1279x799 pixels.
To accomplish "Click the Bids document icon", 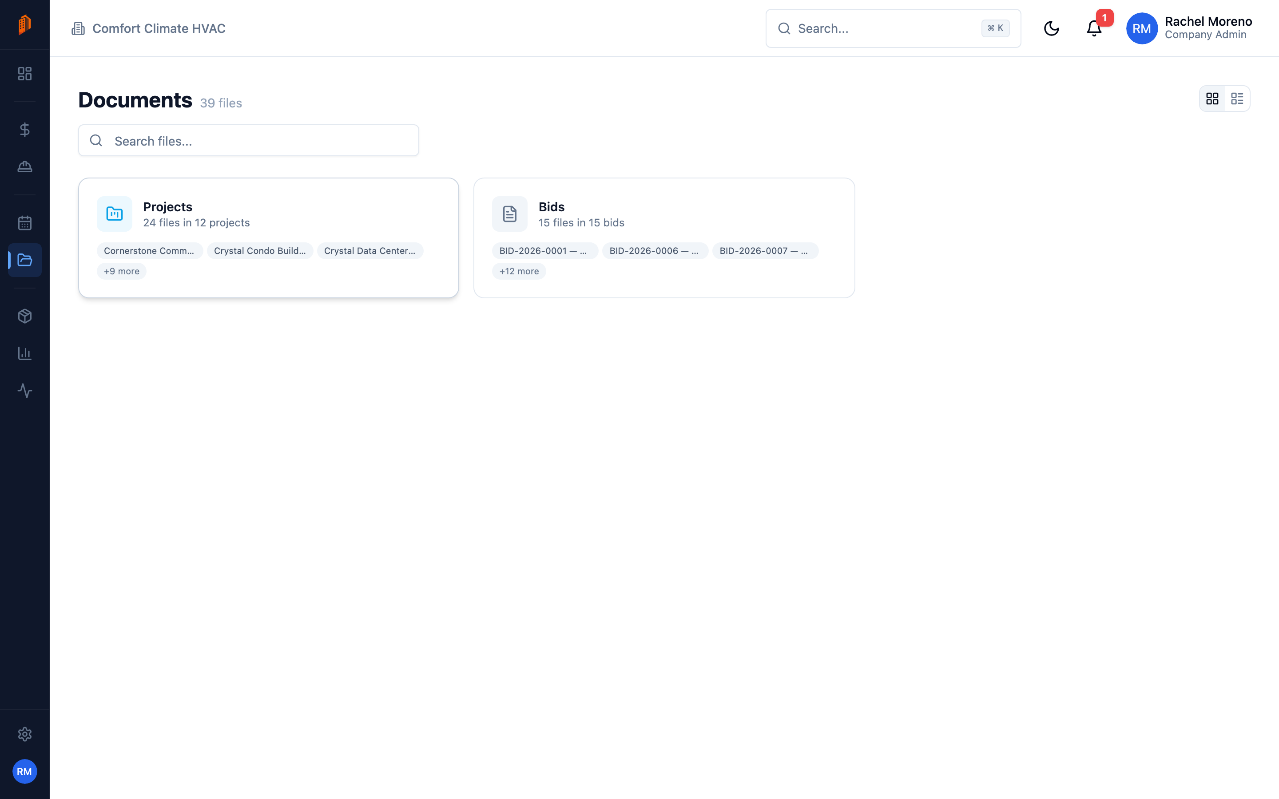I will click(509, 214).
